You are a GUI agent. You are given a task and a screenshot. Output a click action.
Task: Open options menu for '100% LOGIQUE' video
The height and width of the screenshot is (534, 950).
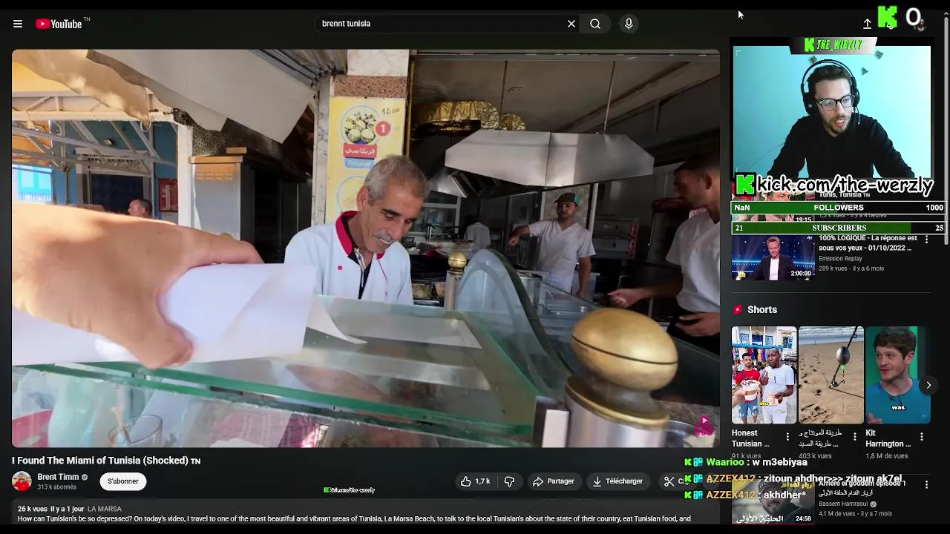pos(926,239)
